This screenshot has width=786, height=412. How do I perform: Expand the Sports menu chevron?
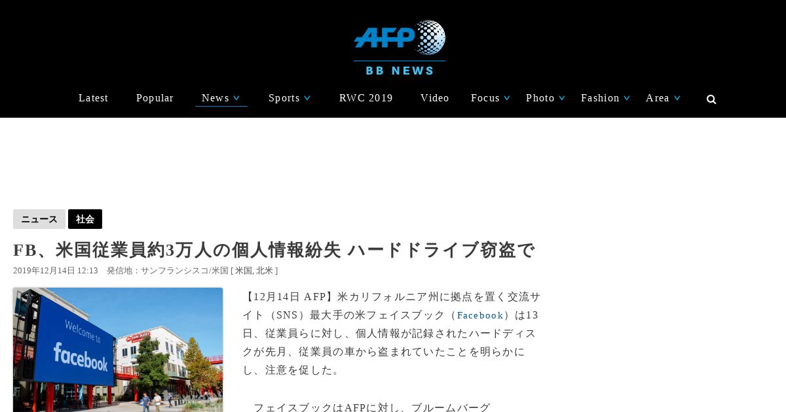coord(307,98)
